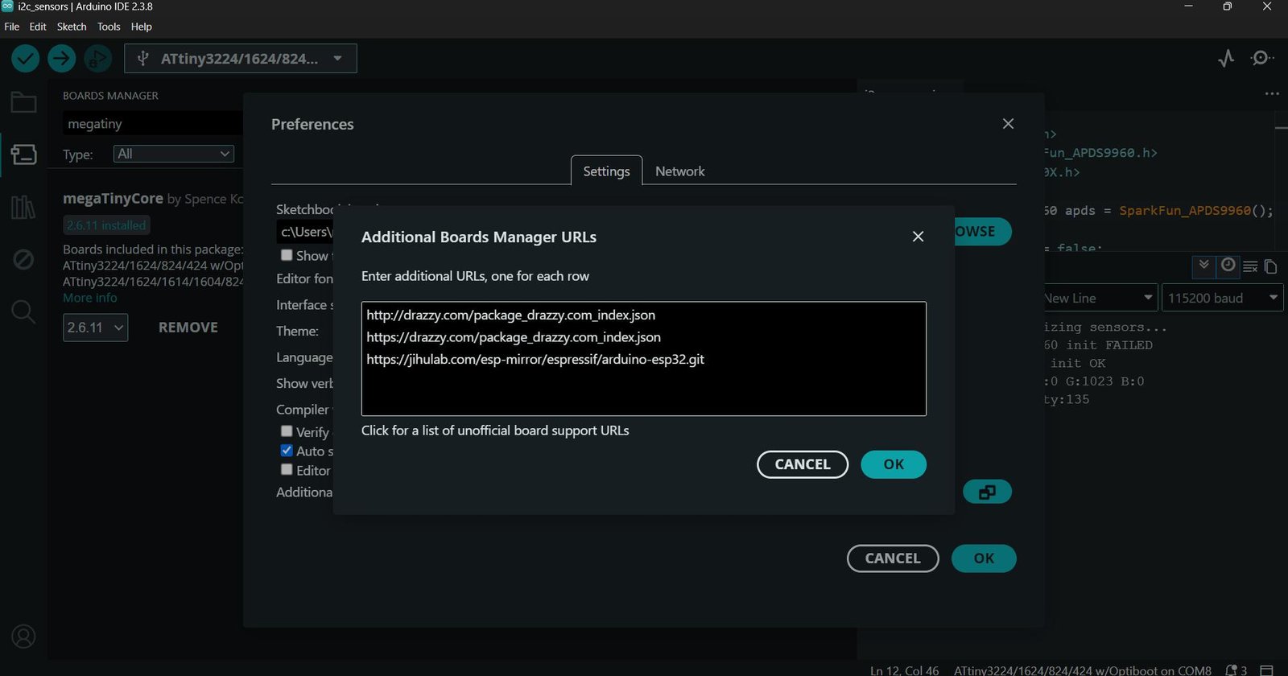The image size is (1288, 676).
Task: Click the megaTinyCore package title
Action: point(113,198)
